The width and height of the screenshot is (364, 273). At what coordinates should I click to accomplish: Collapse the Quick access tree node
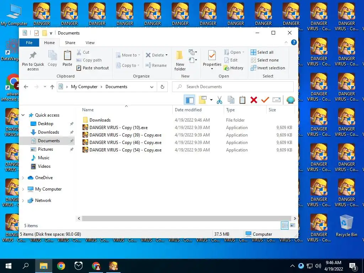pos(23,115)
